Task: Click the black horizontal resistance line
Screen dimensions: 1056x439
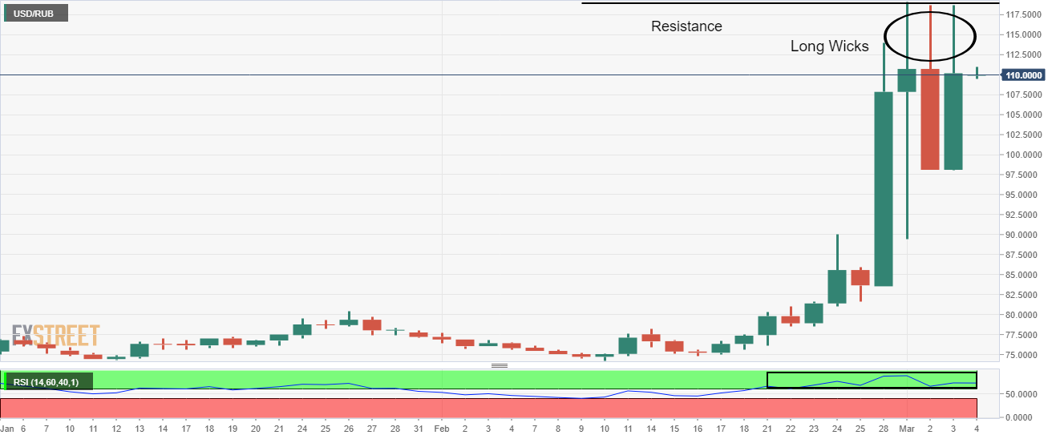Action: (791, 3)
